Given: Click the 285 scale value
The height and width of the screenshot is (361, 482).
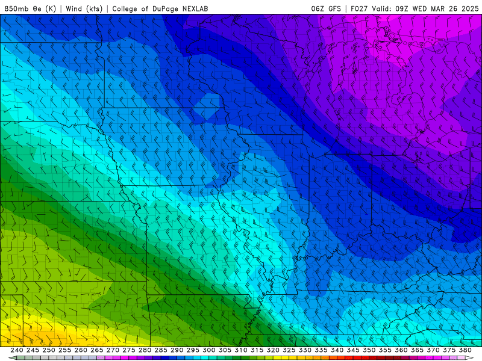Looking at the screenshot, I should [x=161, y=350].
